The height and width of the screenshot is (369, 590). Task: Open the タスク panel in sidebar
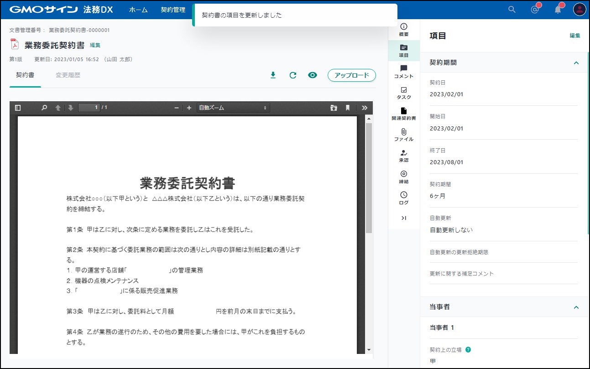pos(404,93)
